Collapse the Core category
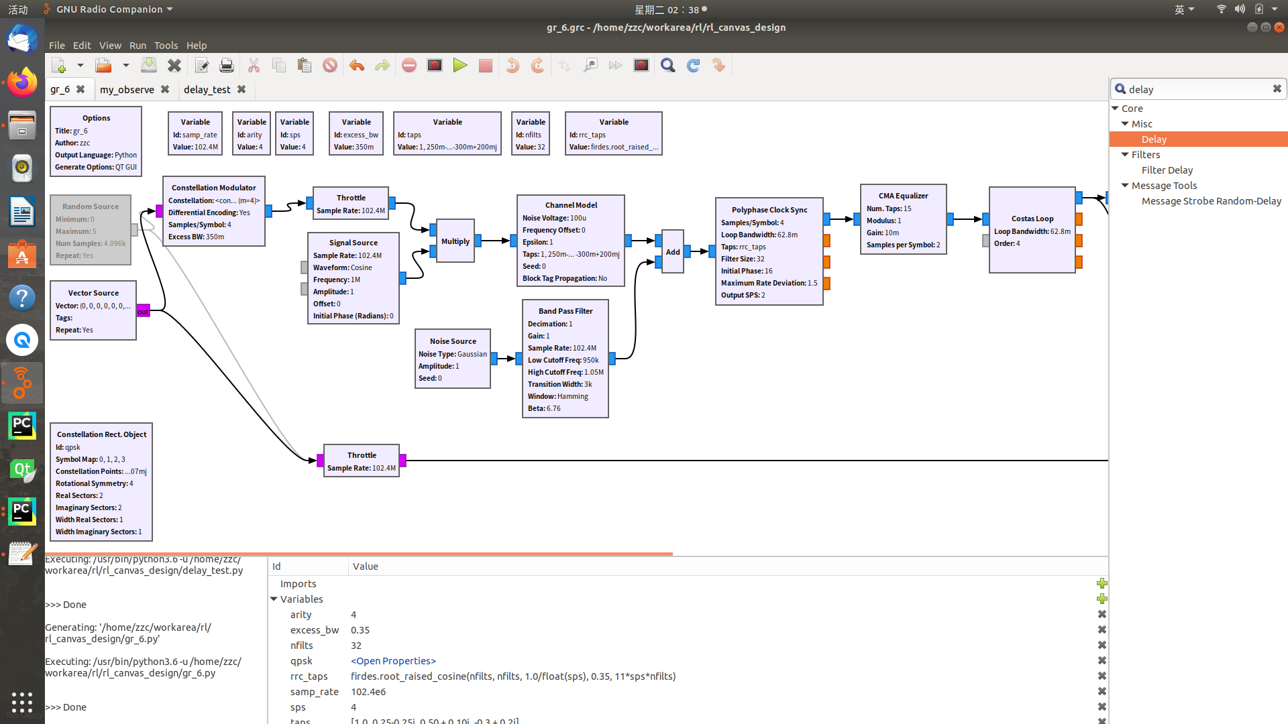Image resolution: width=1288 pixels, height=724 pixels. tap(1116, 108)
